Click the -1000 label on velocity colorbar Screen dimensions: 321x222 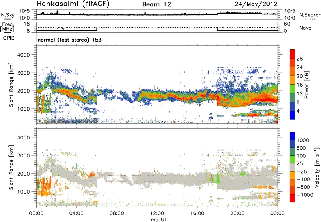pos(305,195)
